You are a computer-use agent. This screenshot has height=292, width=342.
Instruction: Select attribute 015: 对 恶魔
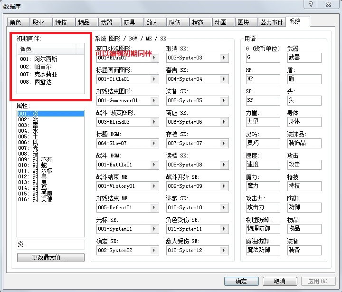(51, 194)
